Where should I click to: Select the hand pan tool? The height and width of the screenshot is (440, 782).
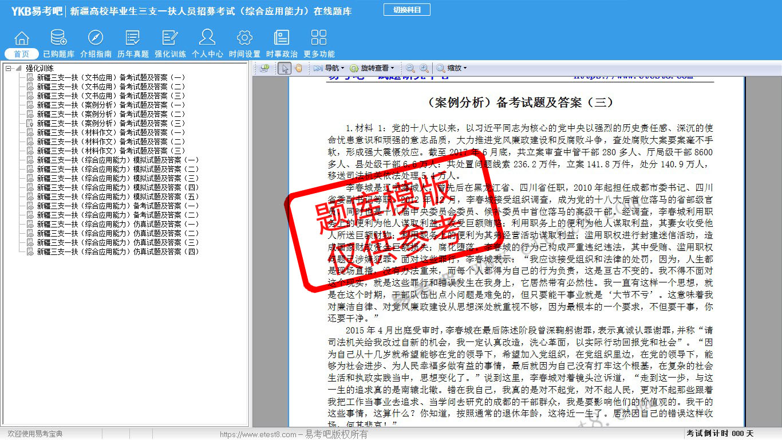(x=298, y=68)
